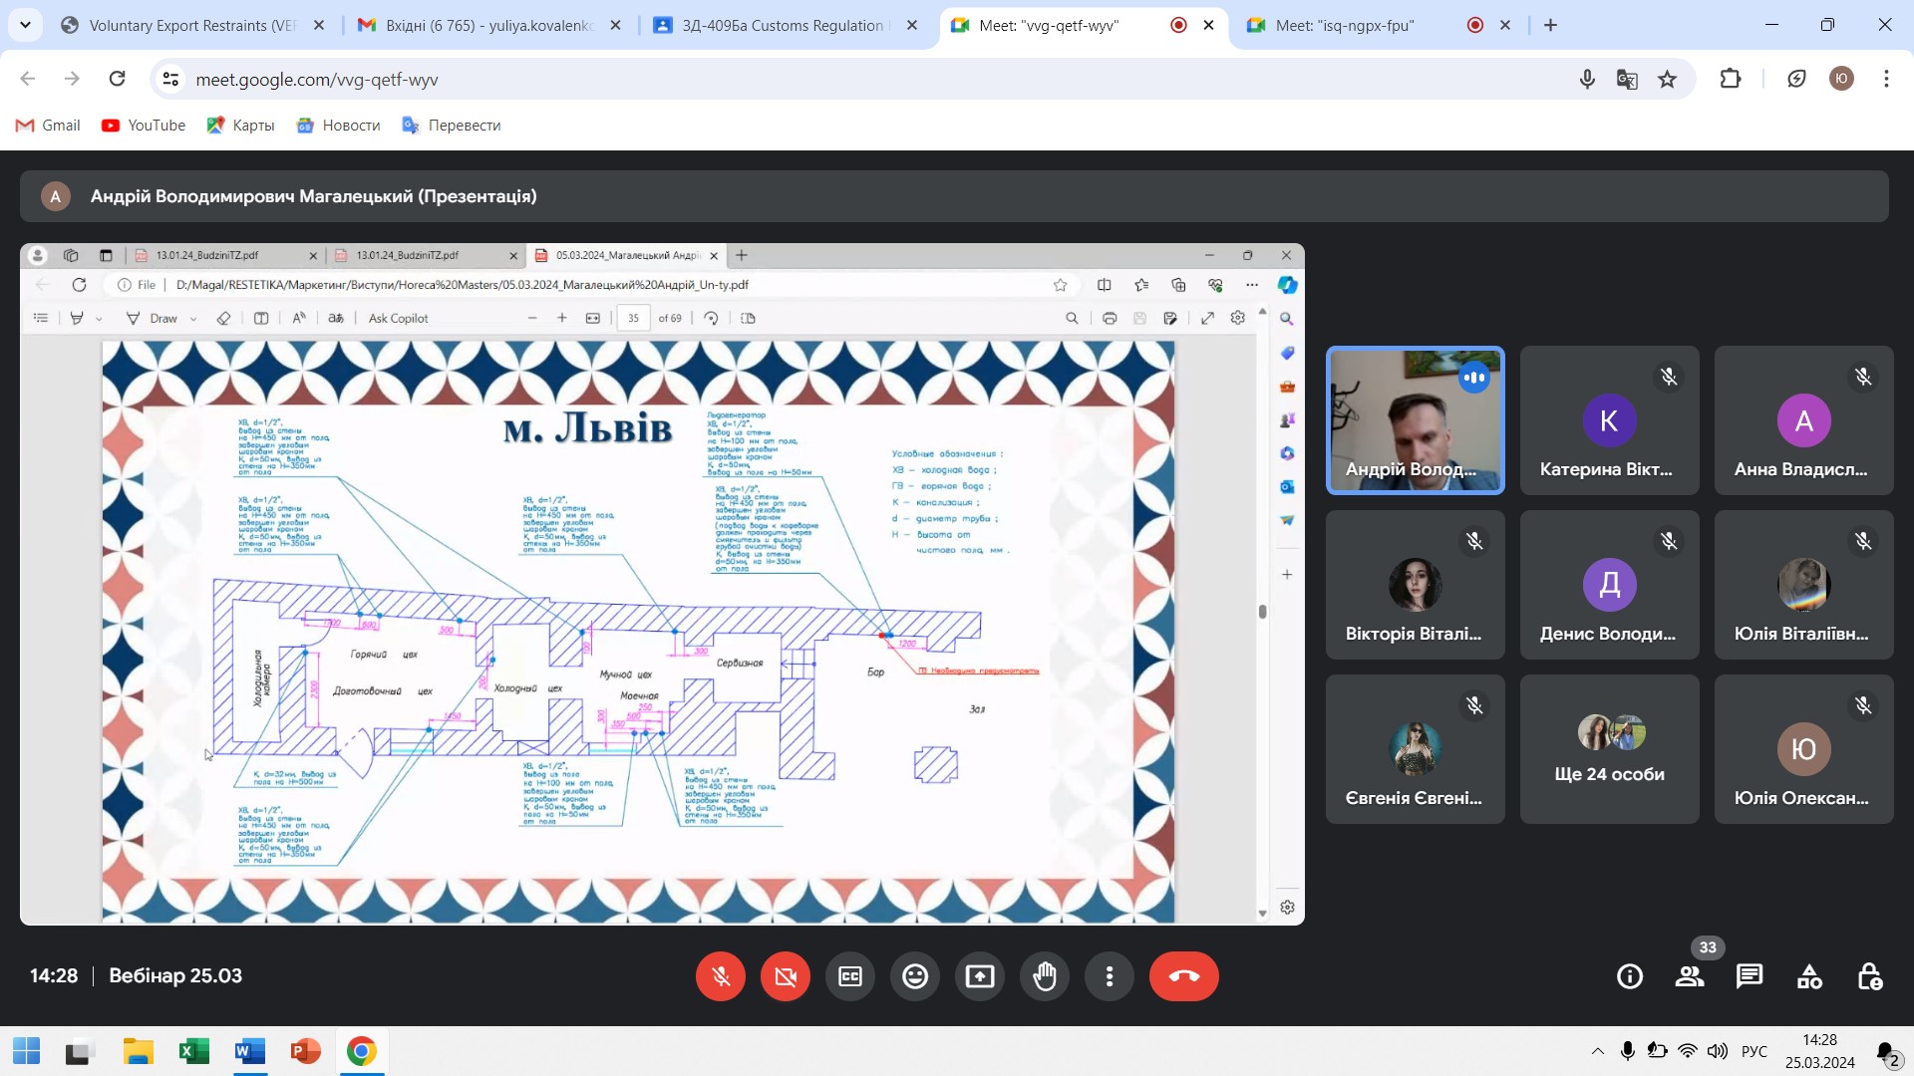
Task: Click the raise hand icon
Action: coord(1044,976)
